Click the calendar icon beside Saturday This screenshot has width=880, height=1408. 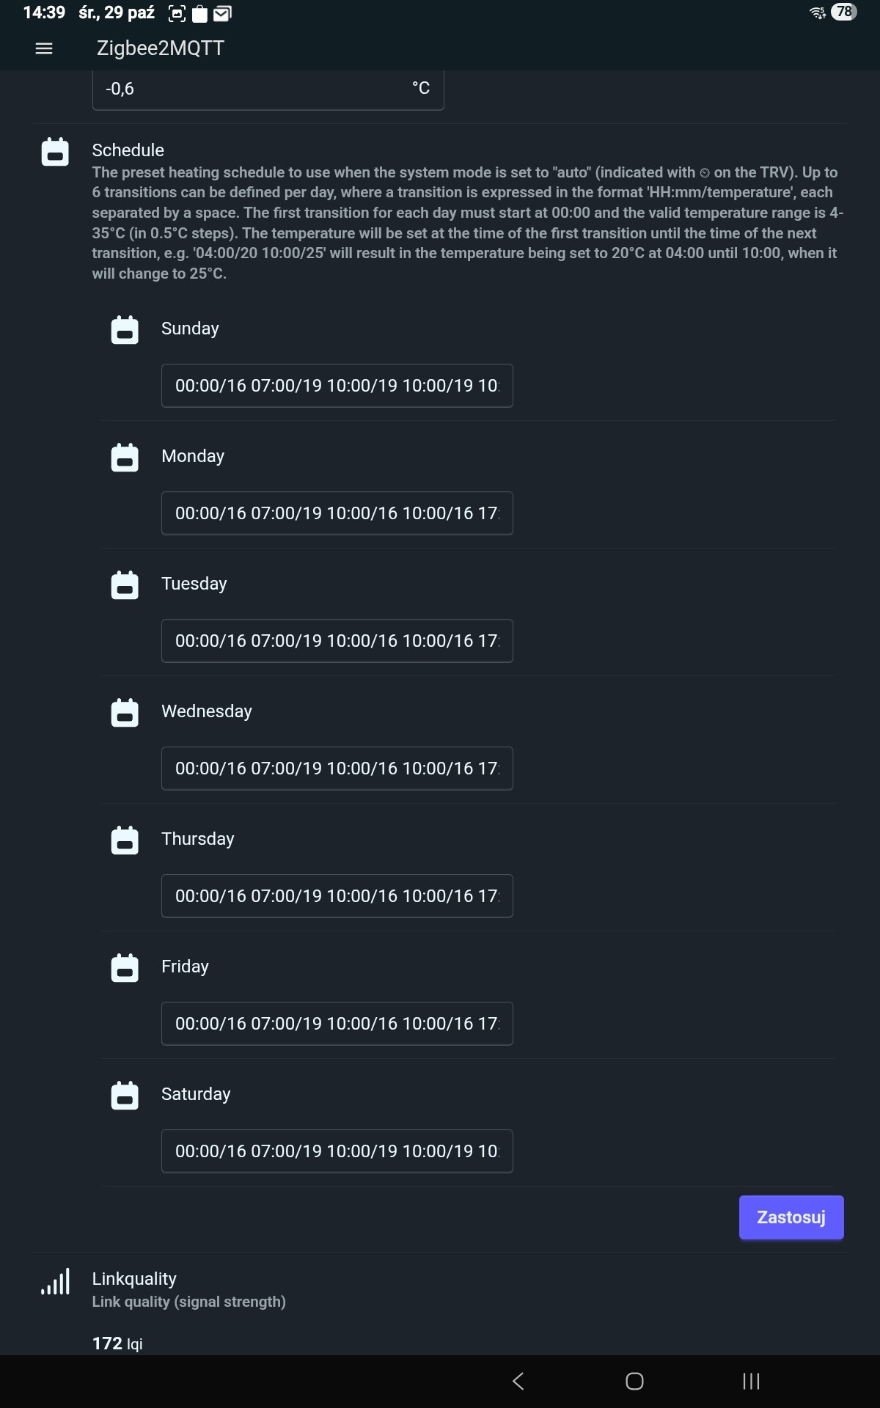[x=125, y=1096]
